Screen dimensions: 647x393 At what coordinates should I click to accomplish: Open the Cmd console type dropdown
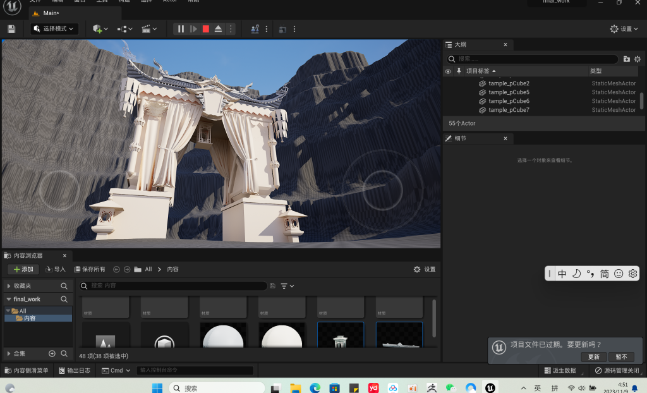(x=116, y=371)
